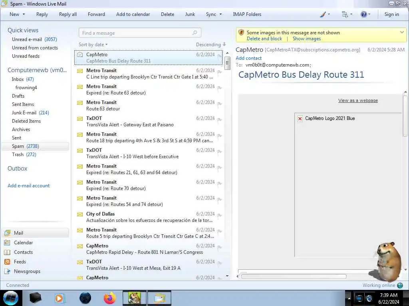The height and width of the screenshot is (306, 409).
Task: Toggle Descending sort order
Action: [211, 45]
